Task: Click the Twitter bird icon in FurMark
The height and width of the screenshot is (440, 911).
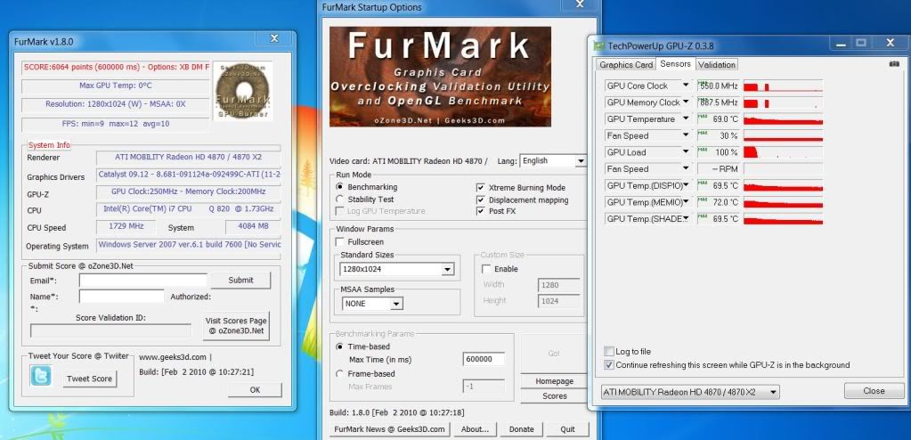Action: [x=41, y=376]
